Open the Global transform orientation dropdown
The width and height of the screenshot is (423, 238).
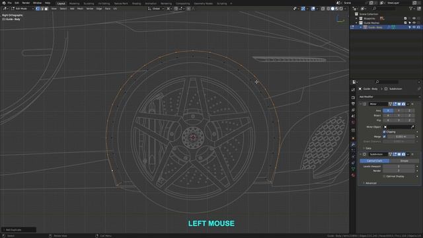click(156, 9)
